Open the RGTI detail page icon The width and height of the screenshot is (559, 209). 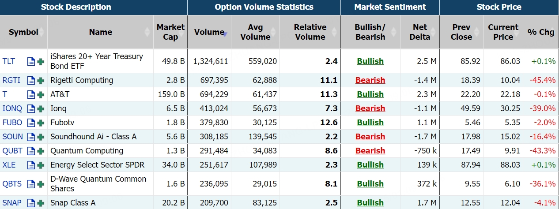point(31,80)
